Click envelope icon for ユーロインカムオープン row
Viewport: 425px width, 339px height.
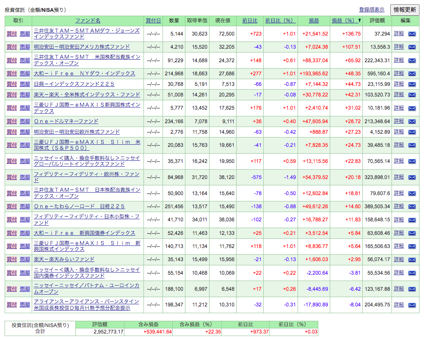tap(412, 289)
